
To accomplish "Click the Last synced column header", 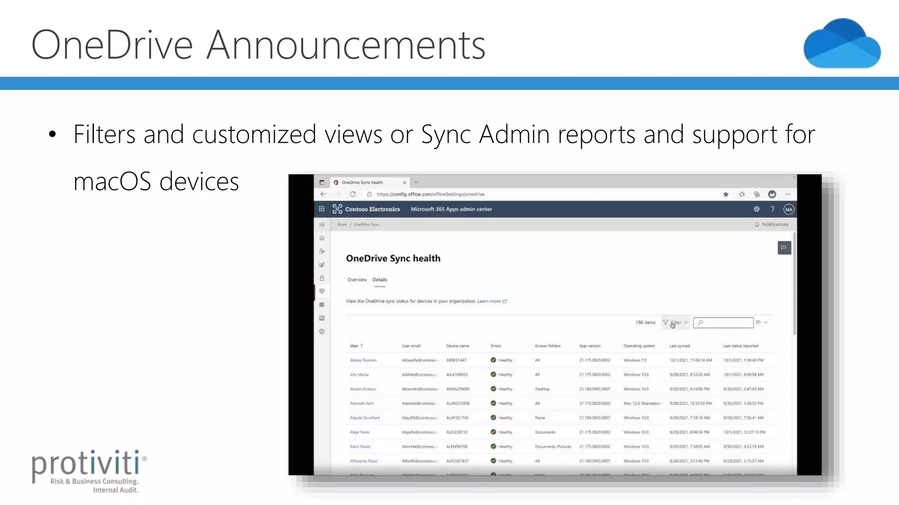I will [680, 346].
